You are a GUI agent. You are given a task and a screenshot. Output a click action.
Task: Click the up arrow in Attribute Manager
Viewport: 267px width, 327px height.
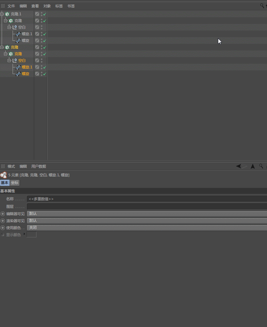tap(253, 166)
